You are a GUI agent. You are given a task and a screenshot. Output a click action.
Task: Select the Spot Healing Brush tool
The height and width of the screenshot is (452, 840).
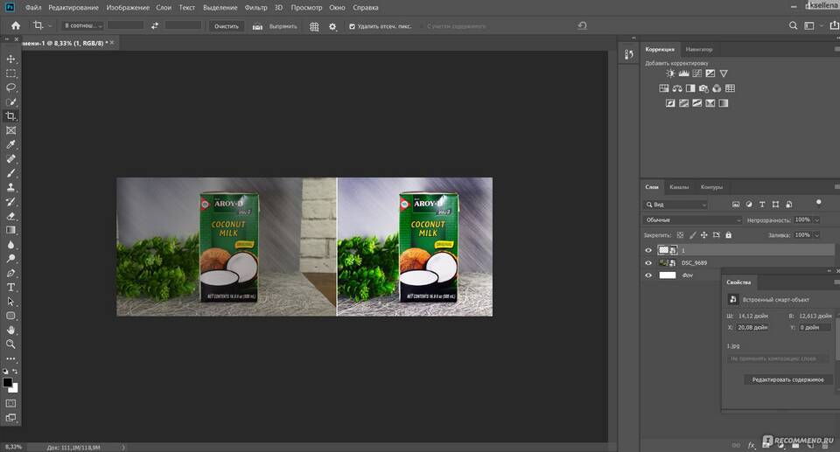(10, 158)
